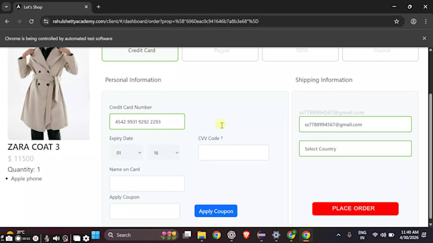Click the ZARA COAT 3 product image
Screen dimensions: 433x243
48,93
